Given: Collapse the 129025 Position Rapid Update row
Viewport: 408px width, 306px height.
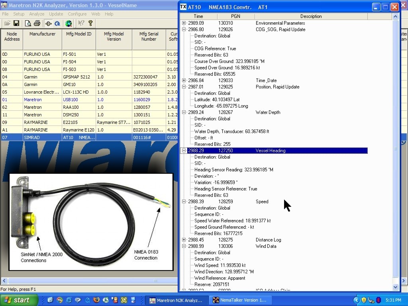Looking at the screenshot, I should (x=184, y=86).
